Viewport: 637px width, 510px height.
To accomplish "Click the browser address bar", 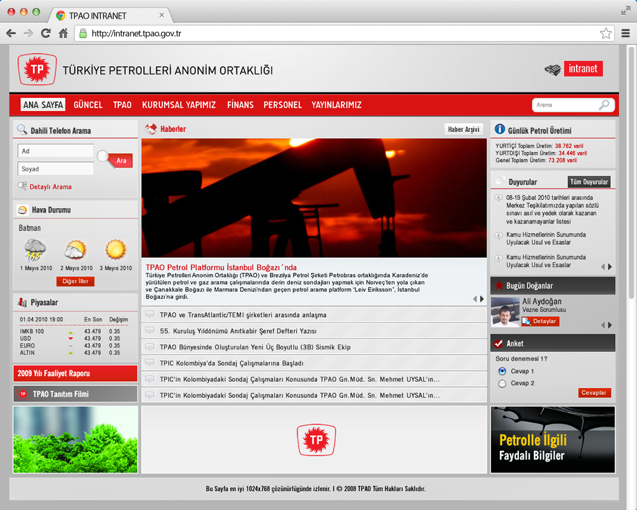I will click(x=345, y=34).
